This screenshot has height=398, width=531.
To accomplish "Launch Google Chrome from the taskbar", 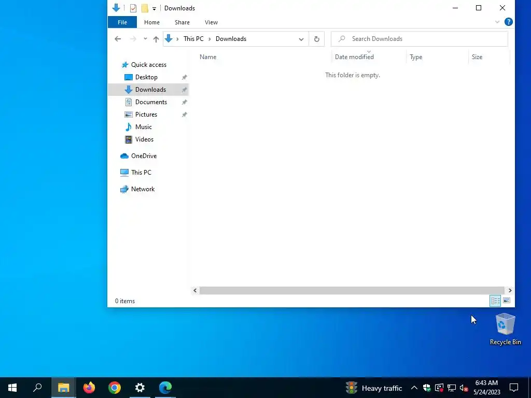I will [115, 388].
